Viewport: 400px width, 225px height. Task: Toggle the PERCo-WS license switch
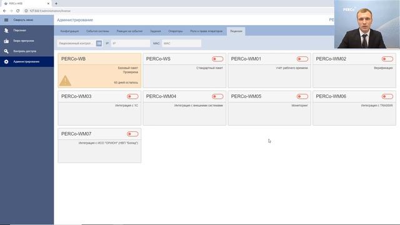pos(217,59)
